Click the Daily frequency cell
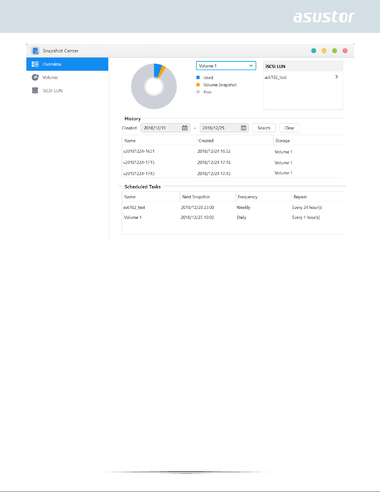The width and height of the screenshot is (380, 492). (x=242, y=217)
